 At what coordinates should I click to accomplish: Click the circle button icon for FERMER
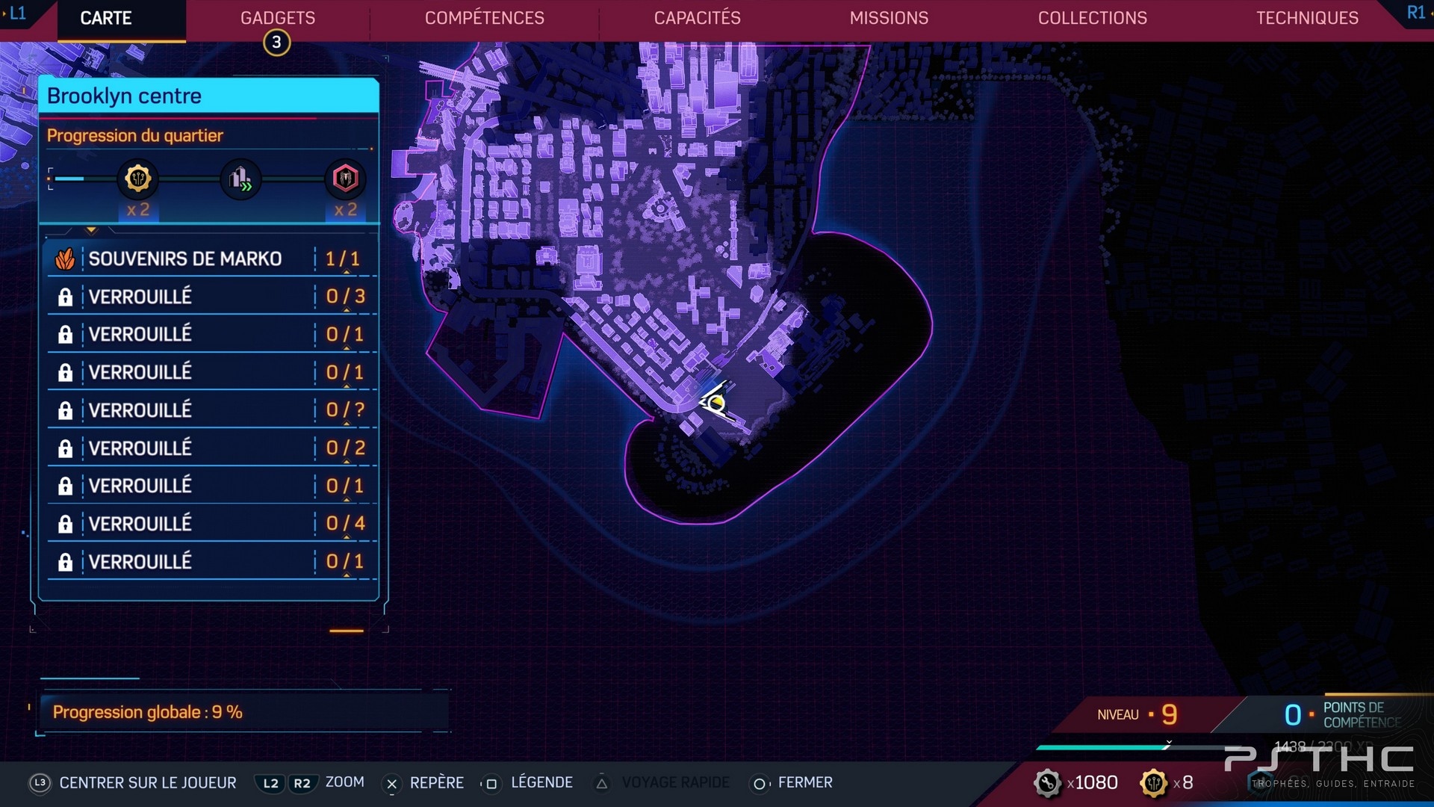point(760,783)
